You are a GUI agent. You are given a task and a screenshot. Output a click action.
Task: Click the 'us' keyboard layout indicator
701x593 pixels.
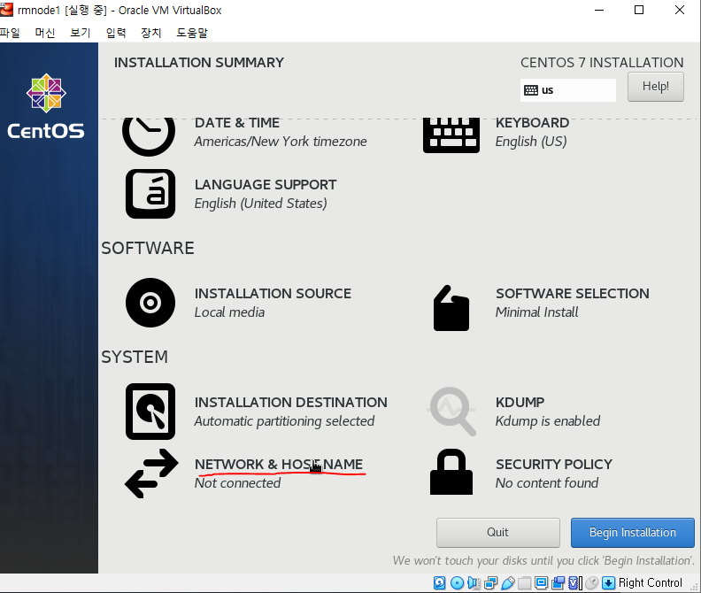click(x=567, y=90)
